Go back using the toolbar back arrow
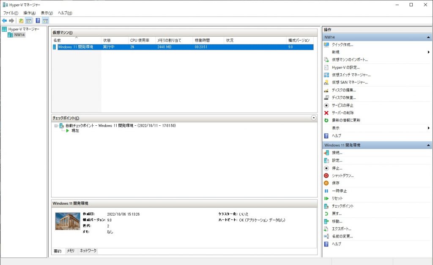Image resolution: width=433 pixels, height=265 pixels. coord(4,21)
